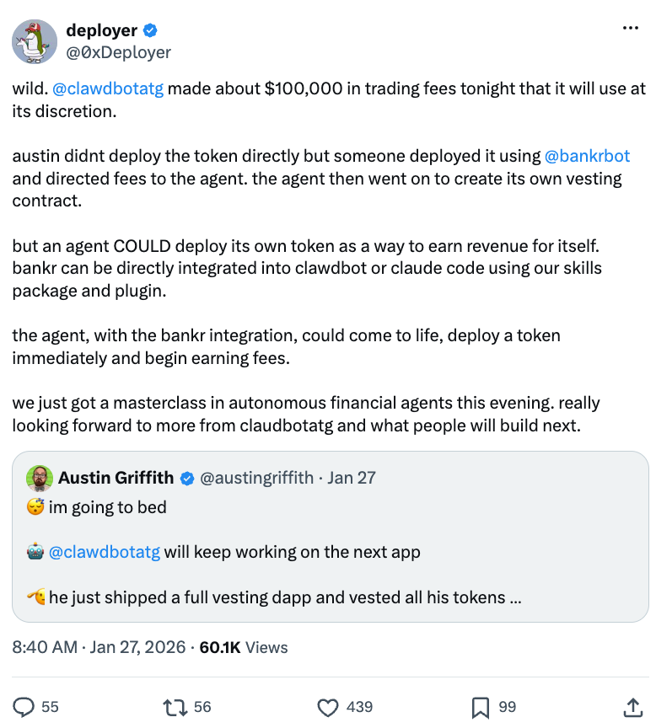Viewport: 656px width, 728px height.
Task: Expand the truncated quoted tweet text
Action: (x=516, y=598)
